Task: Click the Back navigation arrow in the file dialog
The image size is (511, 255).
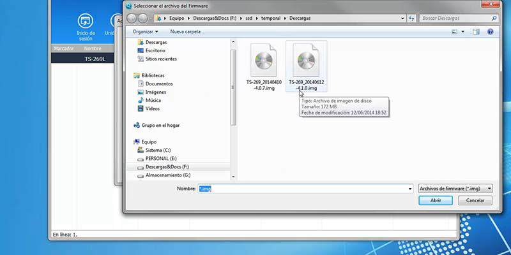Action: (132, 18)
